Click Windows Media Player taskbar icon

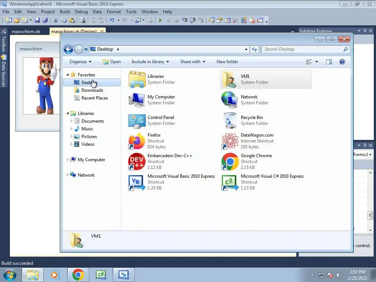coord(55,275)
